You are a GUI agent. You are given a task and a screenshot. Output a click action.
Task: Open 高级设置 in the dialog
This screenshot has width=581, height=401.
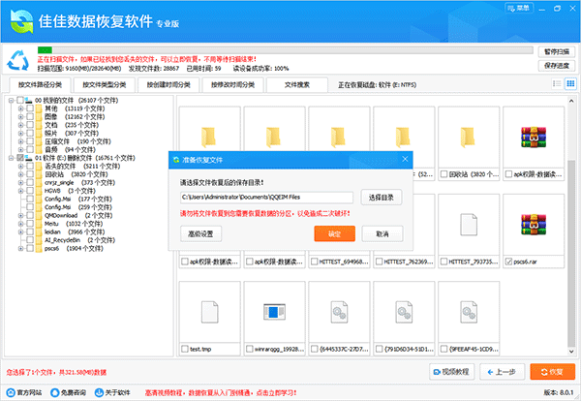coord(200,233)
